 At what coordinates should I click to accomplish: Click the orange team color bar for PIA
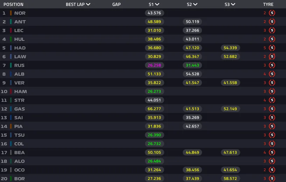(x=11, y=126)
